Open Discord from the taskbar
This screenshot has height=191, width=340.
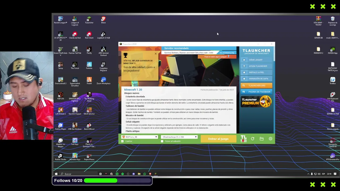(134, 174)
